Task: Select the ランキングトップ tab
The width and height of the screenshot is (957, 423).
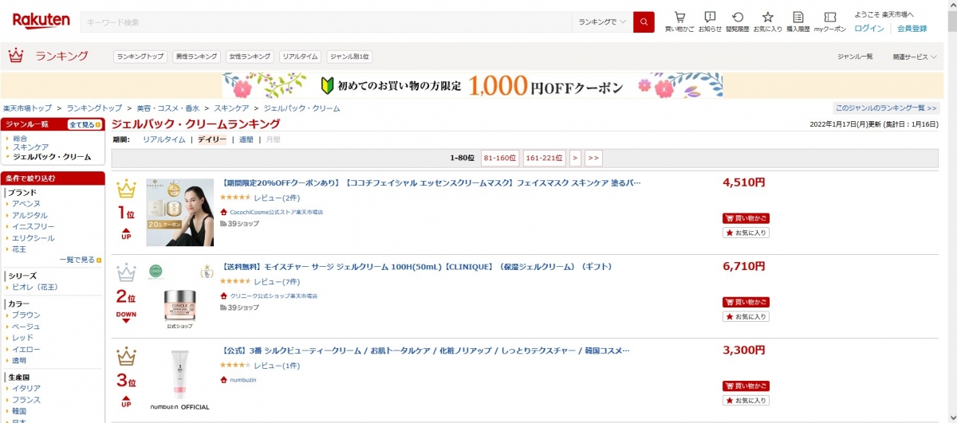Action: (x=140, y=57)
